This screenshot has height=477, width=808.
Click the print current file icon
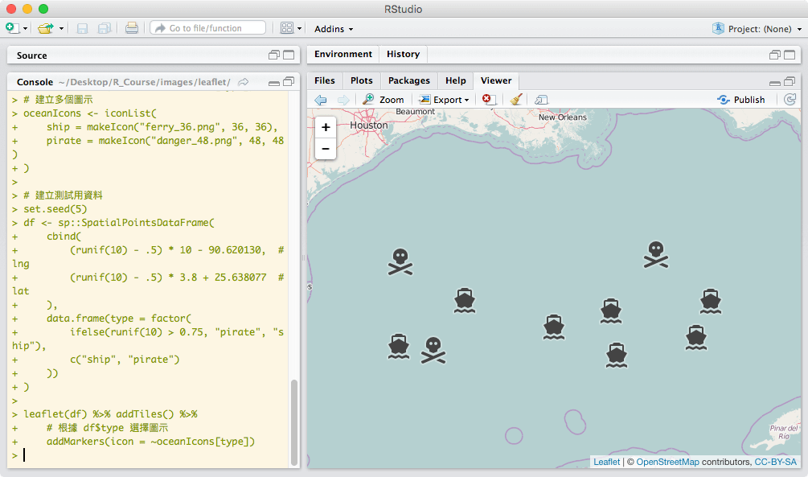[132, 28]
